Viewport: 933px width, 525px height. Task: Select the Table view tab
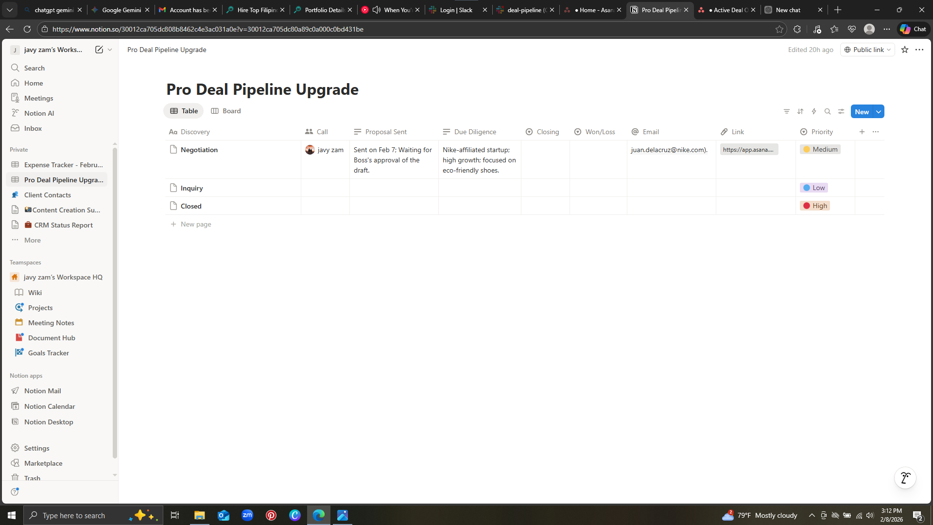(x=184, y=111)
